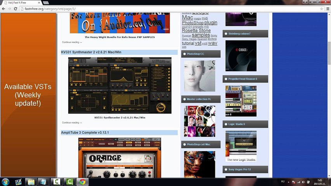Viewport: 331px width, 186px height.
Task: Click the Master collection collage thumbnail
Action: (199, 121)
